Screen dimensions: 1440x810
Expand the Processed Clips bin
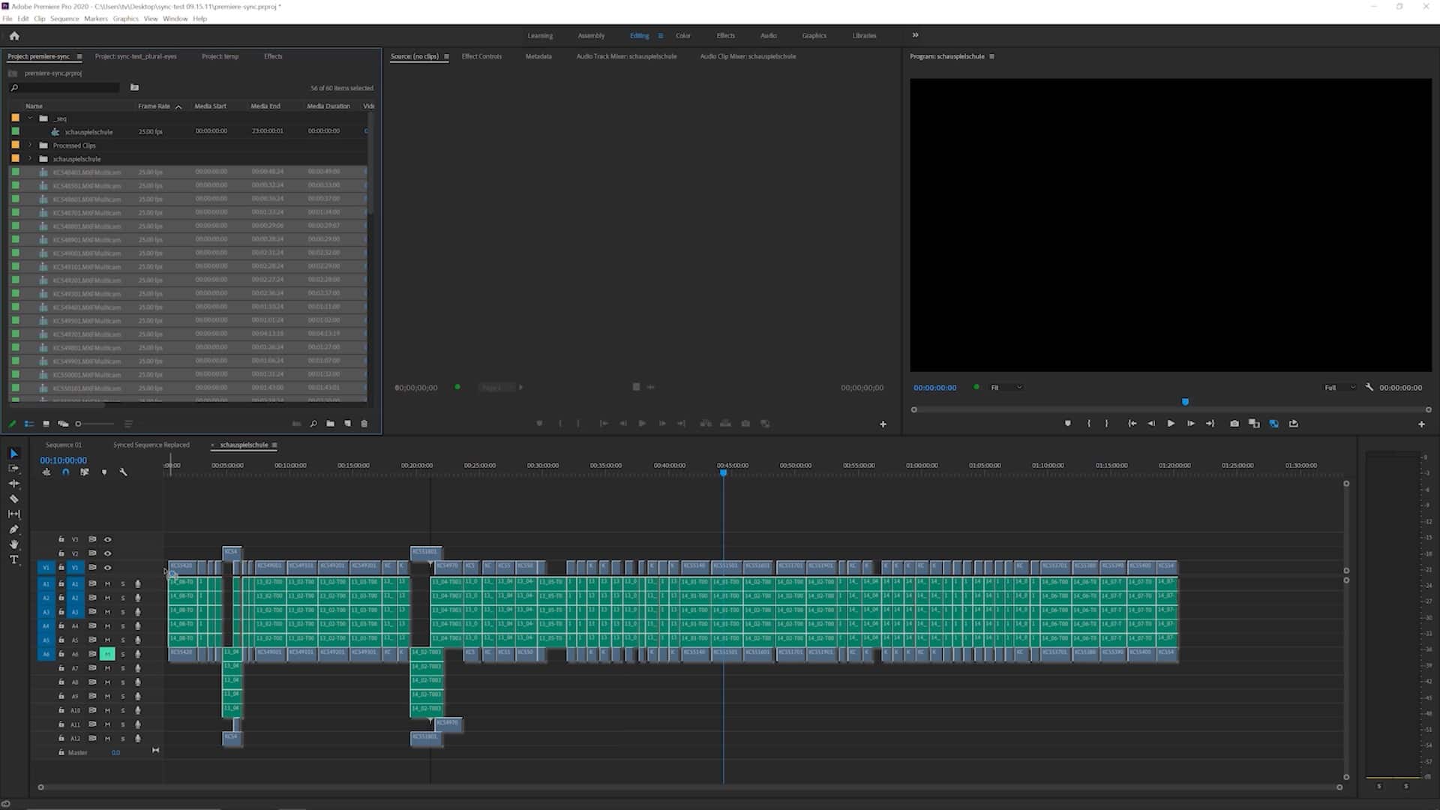click(x=30, y=145)
